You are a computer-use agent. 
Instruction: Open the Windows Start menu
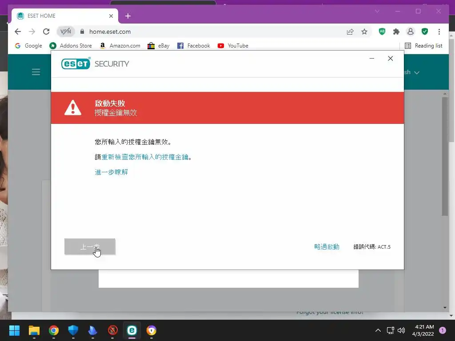(14, 330)
